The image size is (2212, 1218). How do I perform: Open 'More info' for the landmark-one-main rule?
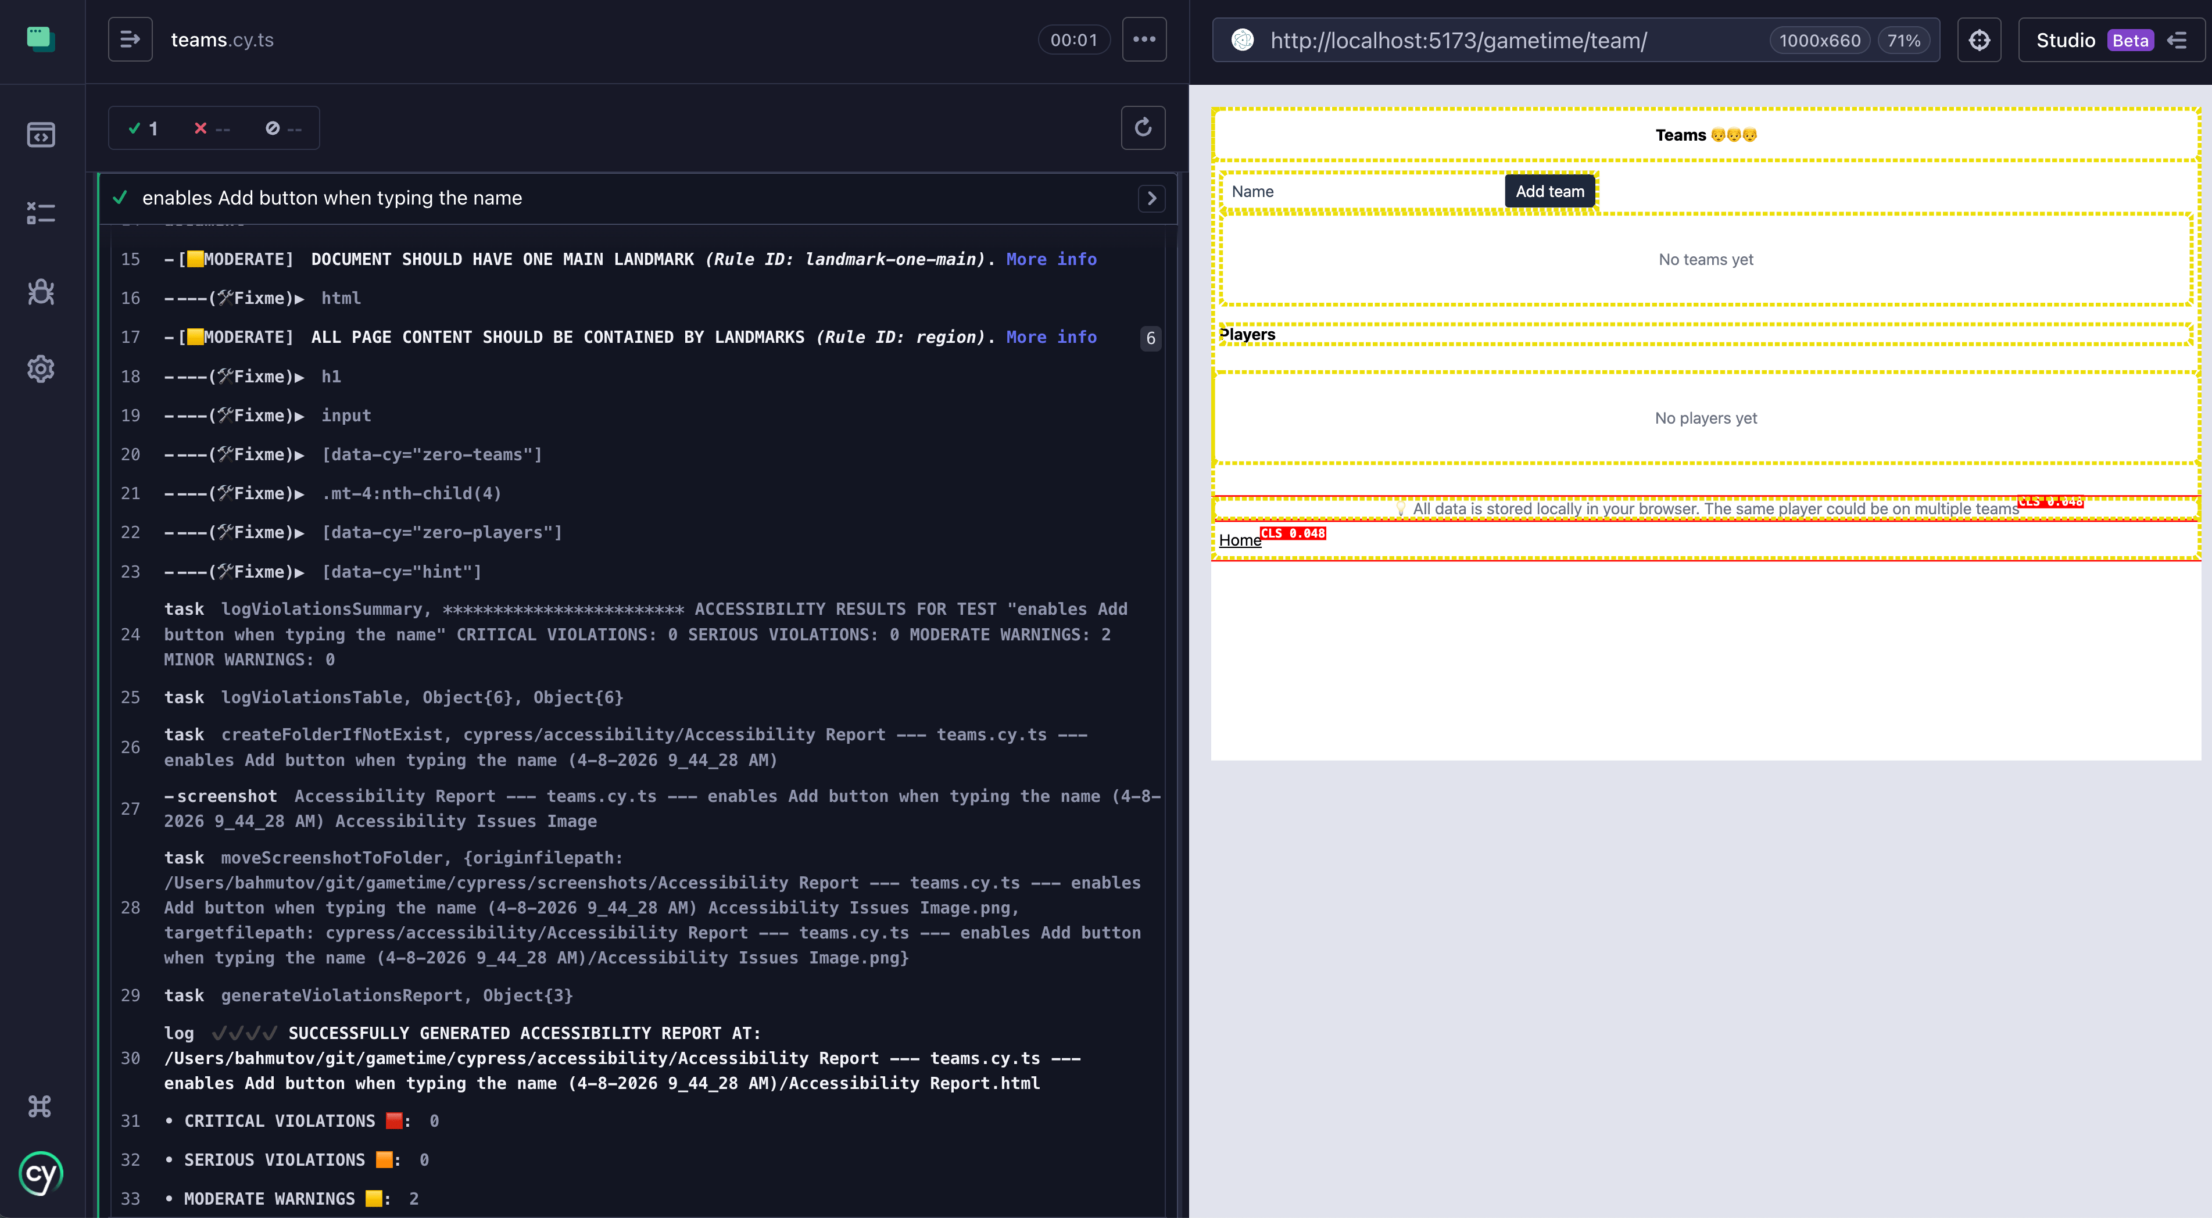[x=1051, y=259]
